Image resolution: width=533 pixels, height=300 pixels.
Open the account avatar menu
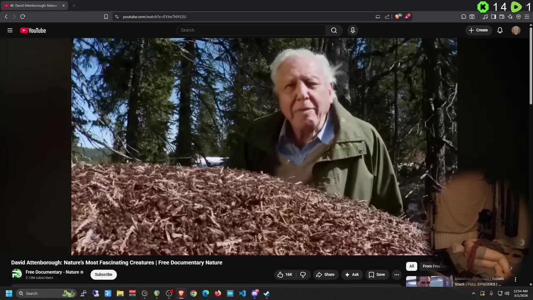[x=516, y=30]
